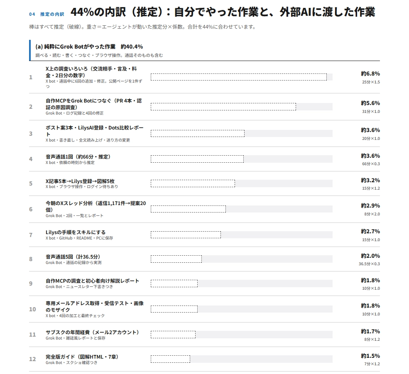Click the dashed bar for 音声通話5回 row
Screen dimensions: 409x374
tap(176, 259)
